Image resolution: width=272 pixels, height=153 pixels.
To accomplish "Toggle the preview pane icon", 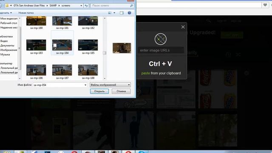I will click(122, 13).
